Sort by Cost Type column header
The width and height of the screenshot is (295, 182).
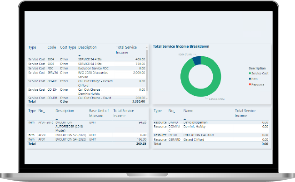coord(68,47)
